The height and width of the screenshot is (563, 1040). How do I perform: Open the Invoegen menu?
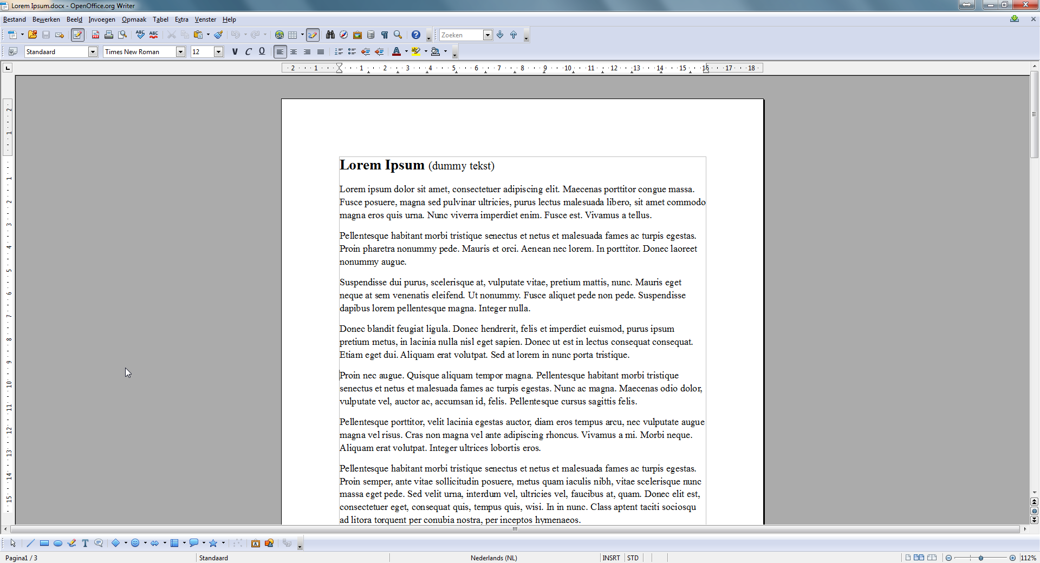102,19
